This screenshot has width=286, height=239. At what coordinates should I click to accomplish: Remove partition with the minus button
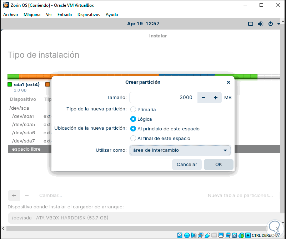pos(27,196)
